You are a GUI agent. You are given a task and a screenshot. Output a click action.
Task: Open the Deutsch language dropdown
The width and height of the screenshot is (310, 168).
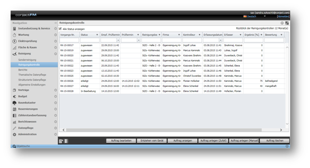point(265,17)
